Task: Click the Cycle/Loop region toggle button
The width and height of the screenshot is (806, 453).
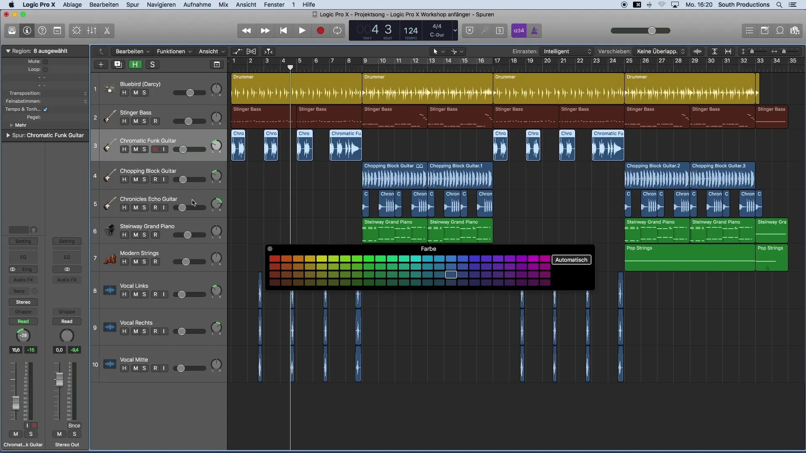Action: point(338,31)
